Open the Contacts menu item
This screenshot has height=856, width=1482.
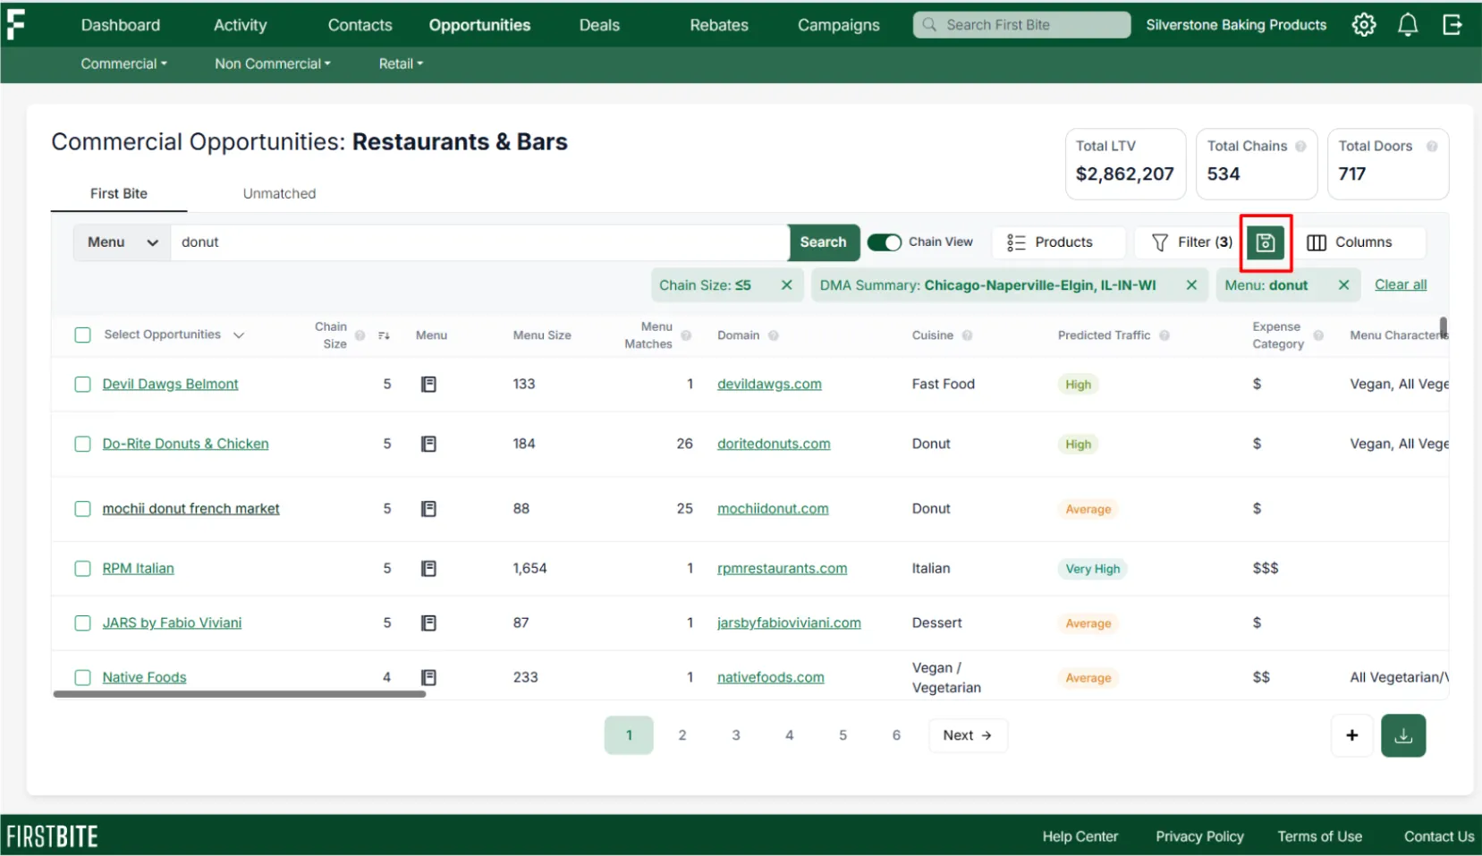click(360, 25)
